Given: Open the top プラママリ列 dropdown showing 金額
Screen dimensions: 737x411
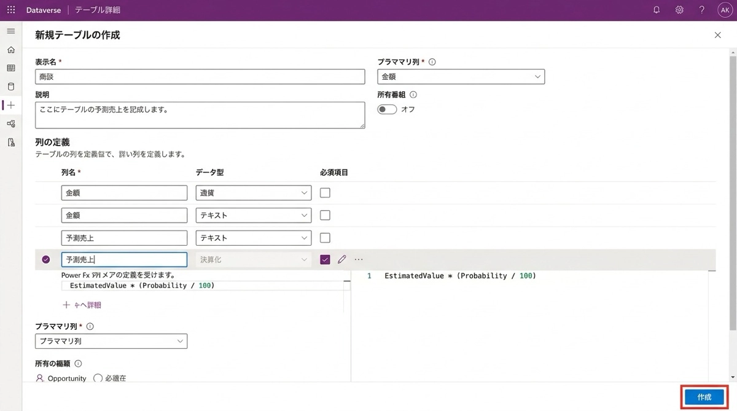Looking at the screenshot, I should pyautogui.click(x=461, y=77).
